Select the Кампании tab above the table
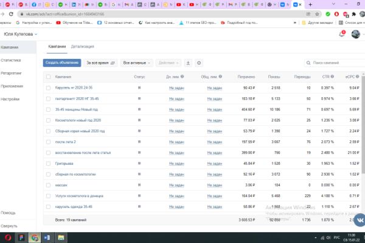The height and width of the screenshot is (243, 365). click(57, 47)
